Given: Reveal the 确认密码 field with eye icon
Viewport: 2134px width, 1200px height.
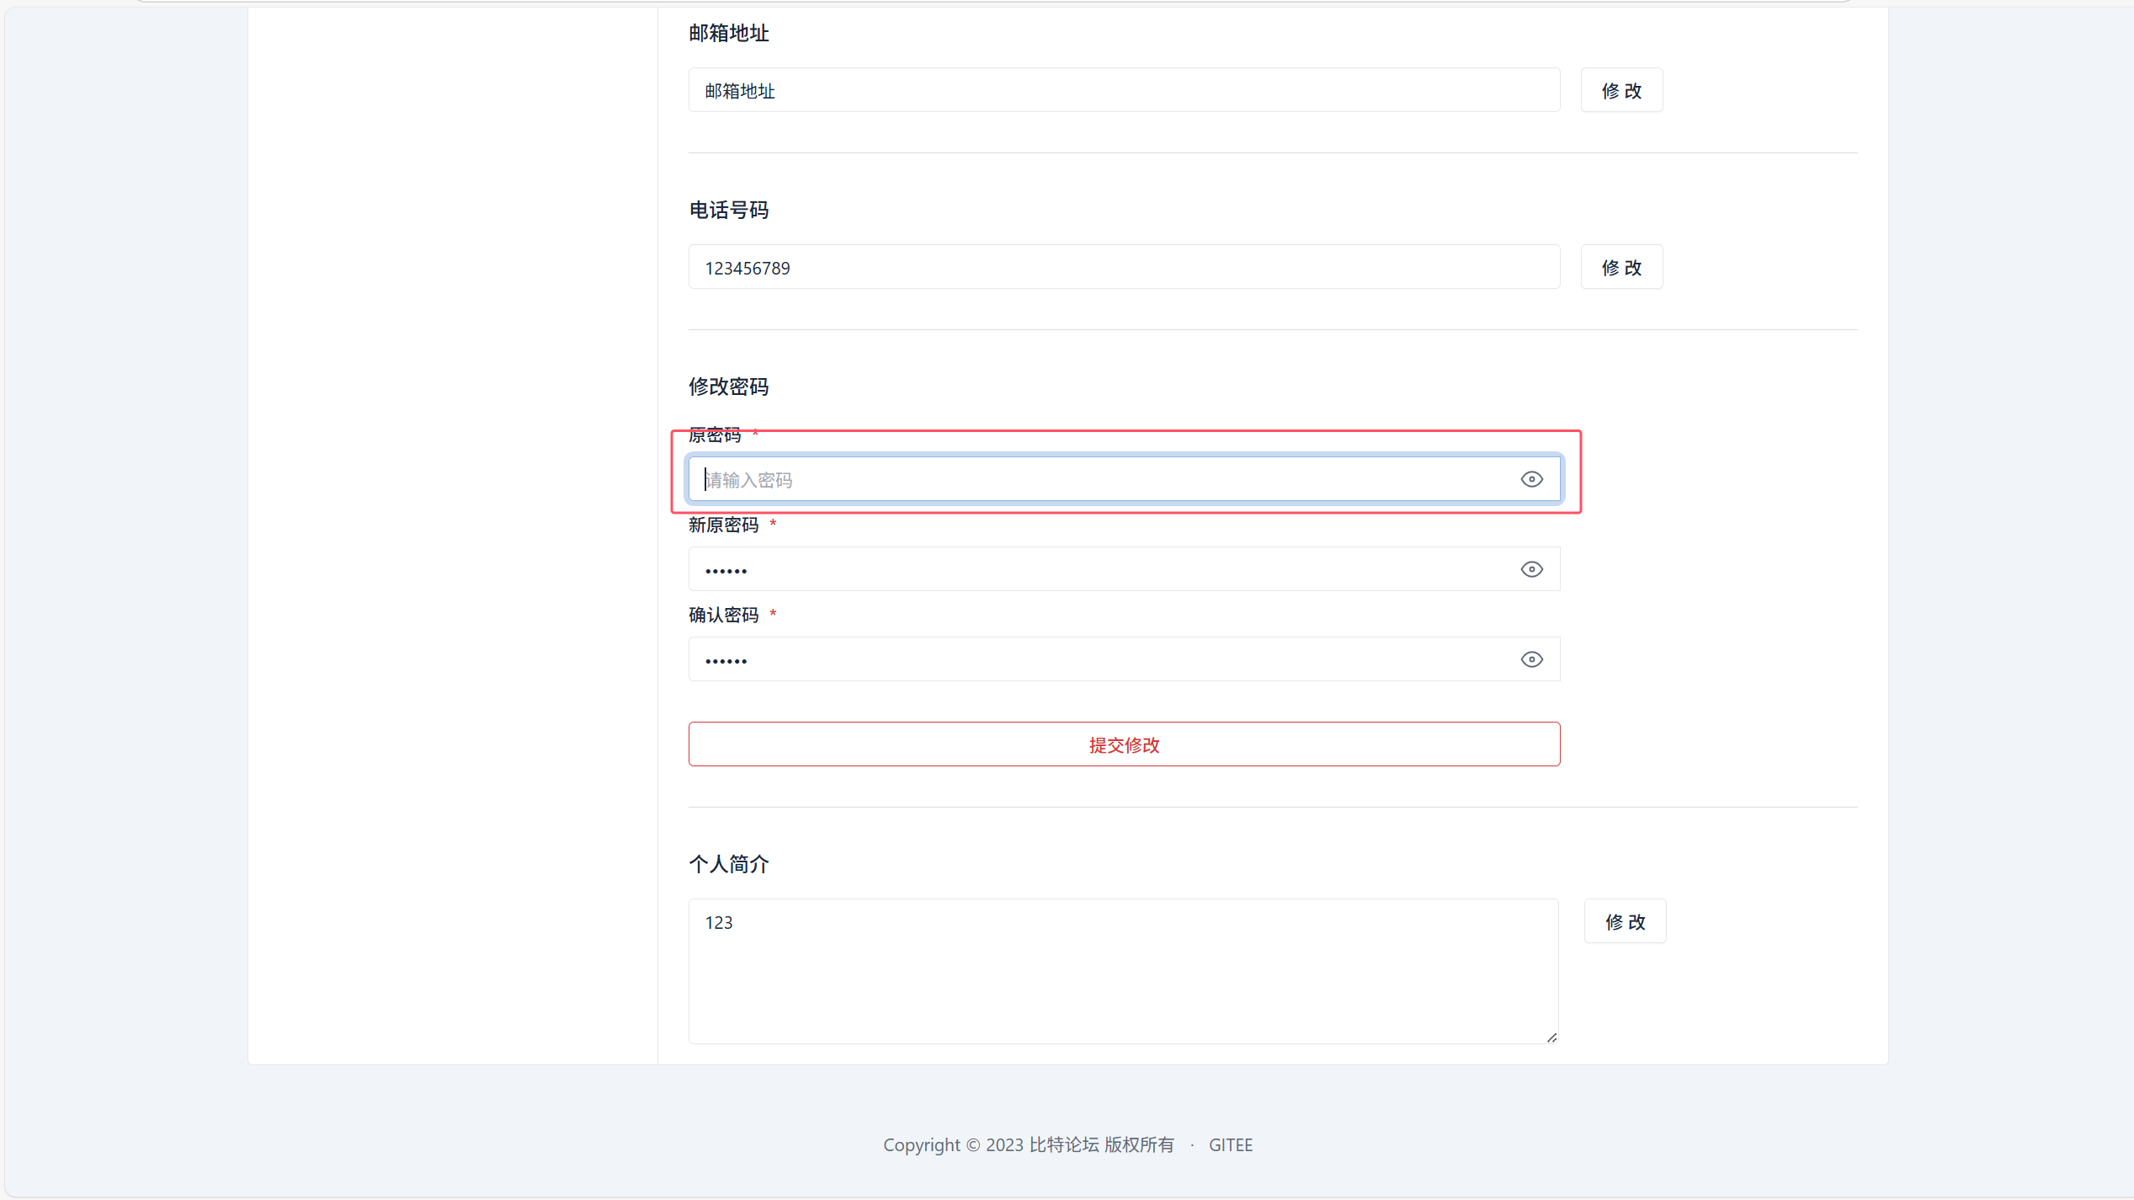Looking at the screenshot, I should click(1531, 659).
